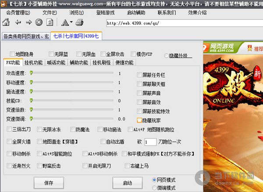Open the 启动辅助 menu
The width and height of the screenshot is (263, 192).
tap(136, 13)
